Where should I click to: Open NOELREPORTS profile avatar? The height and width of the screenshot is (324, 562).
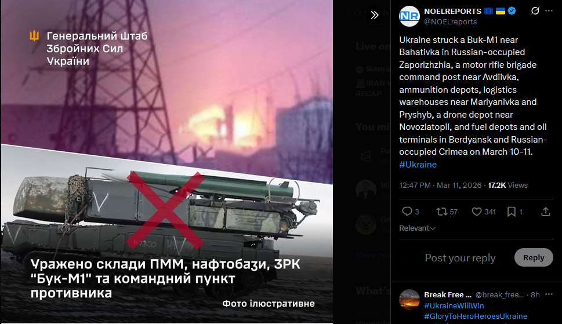(409, 16)
